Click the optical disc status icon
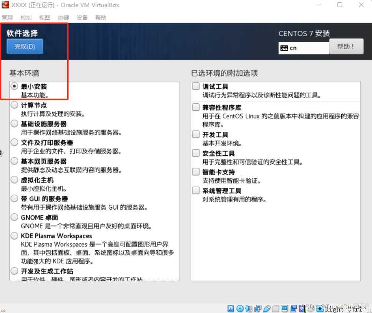 pyautogui.click(x=240, y=308)
